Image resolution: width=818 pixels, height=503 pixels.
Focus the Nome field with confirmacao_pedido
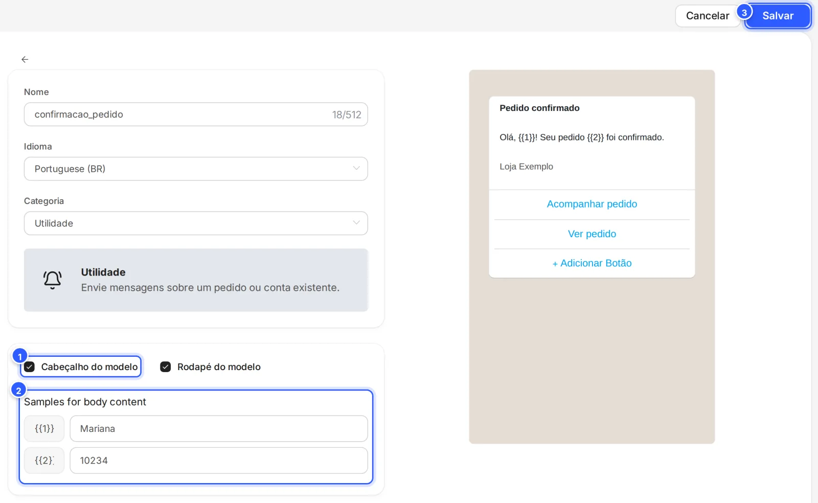click(x=196, y=115)
